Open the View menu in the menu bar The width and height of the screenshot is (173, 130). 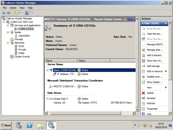[22, 8]
